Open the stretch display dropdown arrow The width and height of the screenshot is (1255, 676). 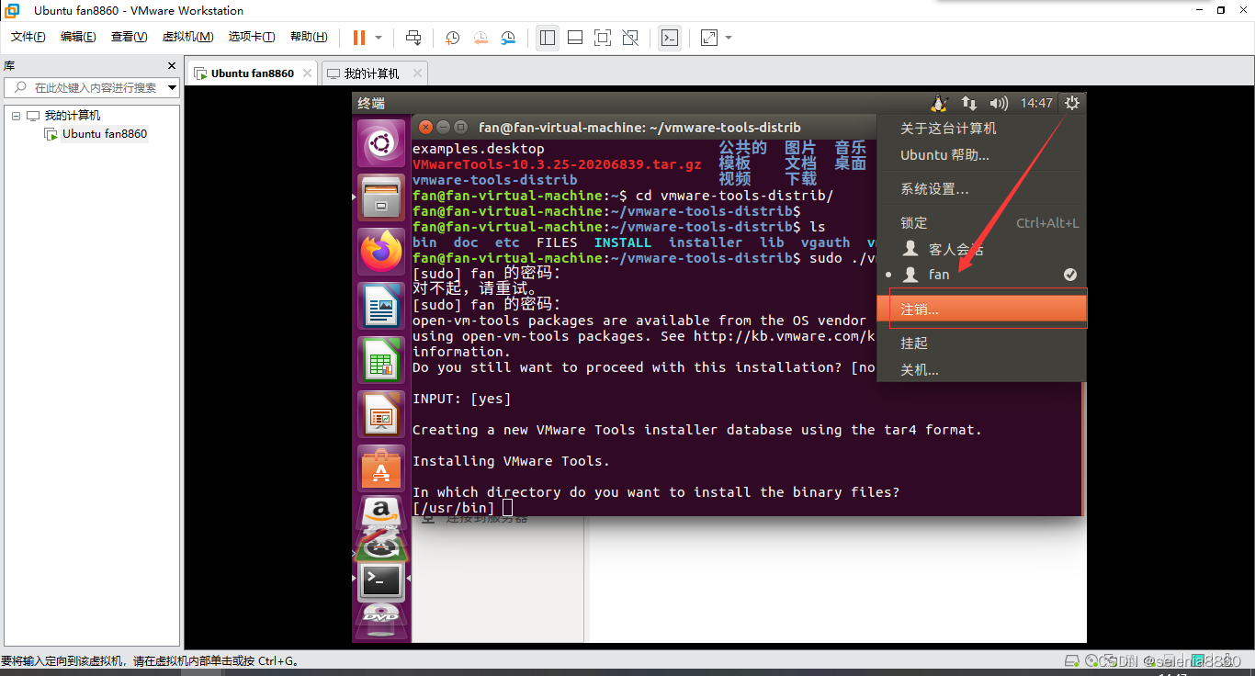pos(729,38)
